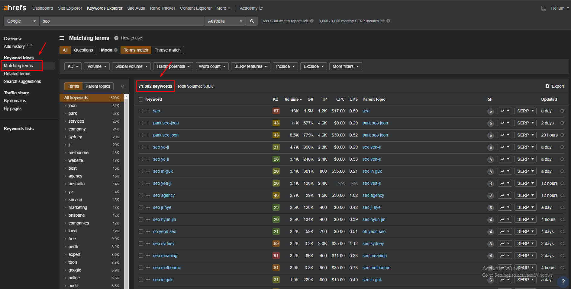
Task: Open the seo sydney keyword link
Action: tap(164, 243)
